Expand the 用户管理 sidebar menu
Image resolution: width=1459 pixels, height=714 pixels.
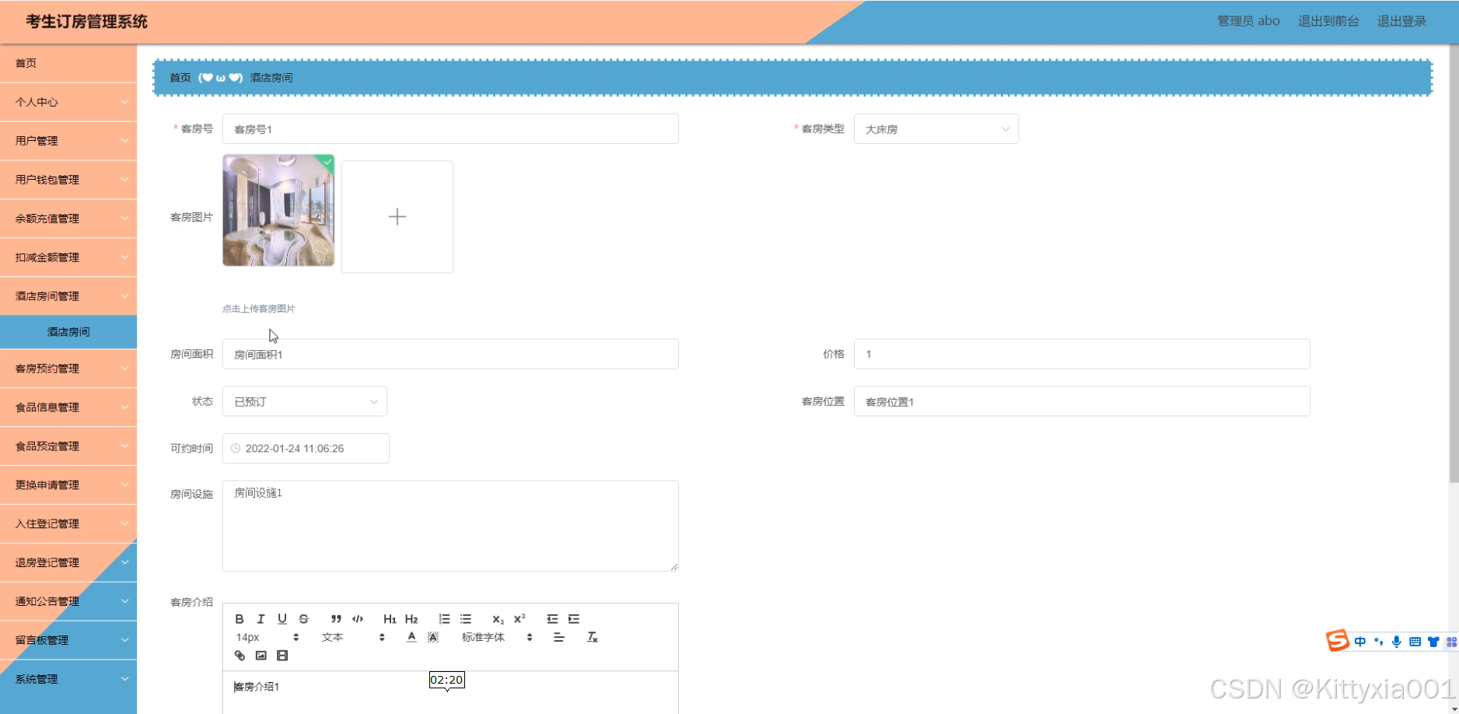(68, 141)
